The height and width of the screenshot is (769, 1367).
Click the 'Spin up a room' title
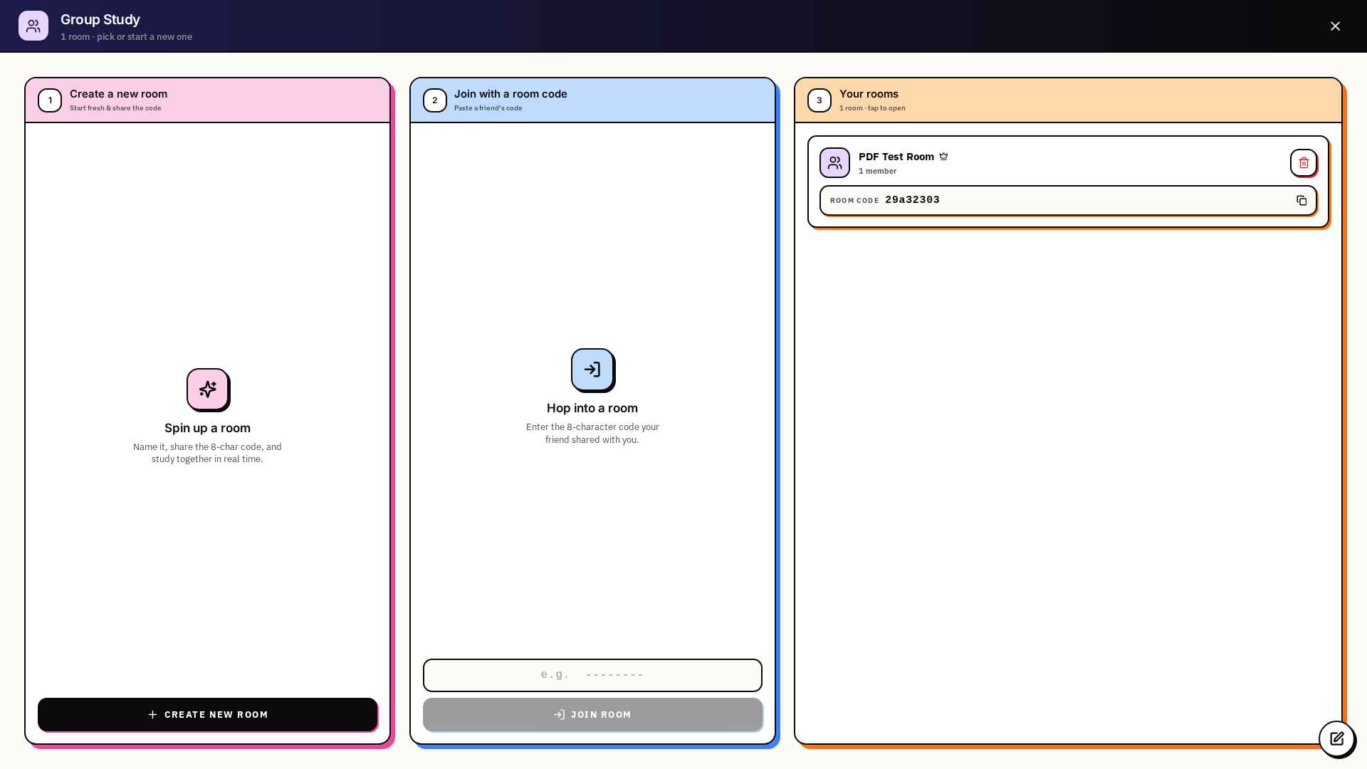(x=207, y=428)
